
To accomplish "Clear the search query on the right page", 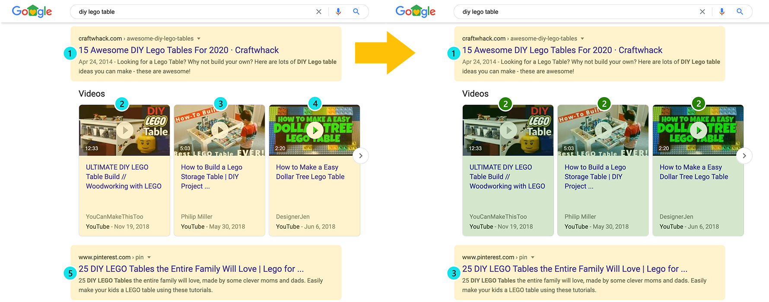I will 702,12.
